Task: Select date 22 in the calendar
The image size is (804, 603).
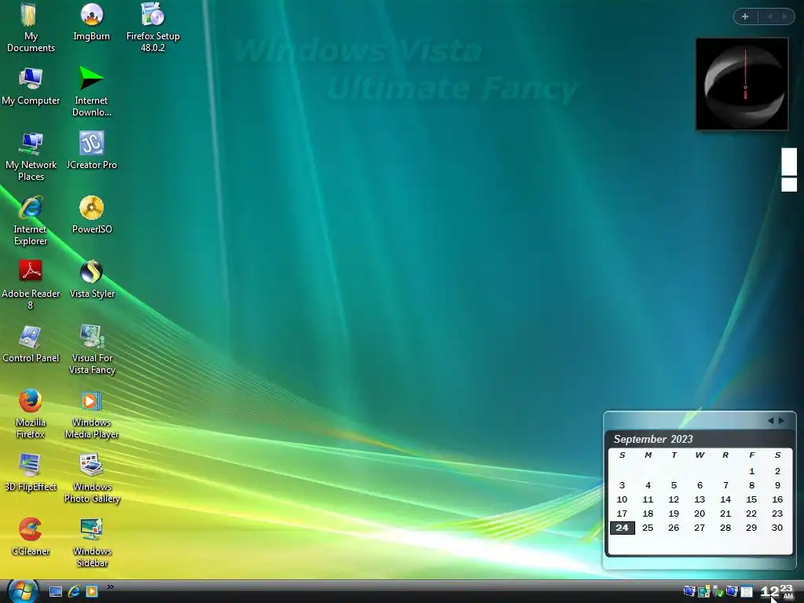Action: tap(751, 513)
